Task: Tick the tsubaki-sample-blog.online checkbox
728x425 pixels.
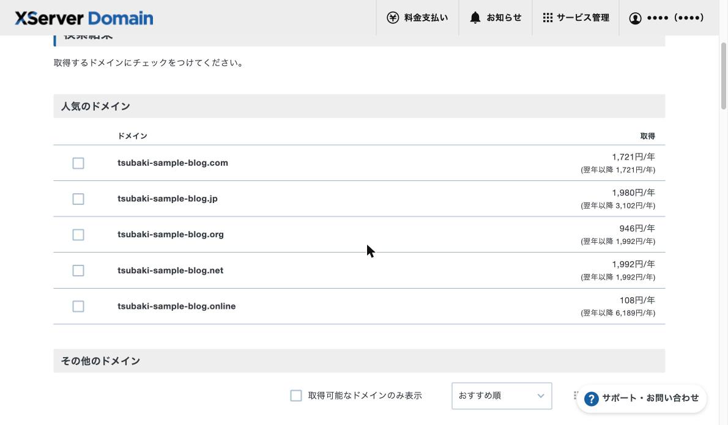Action: pyautogui.click(x=78, y=306)
